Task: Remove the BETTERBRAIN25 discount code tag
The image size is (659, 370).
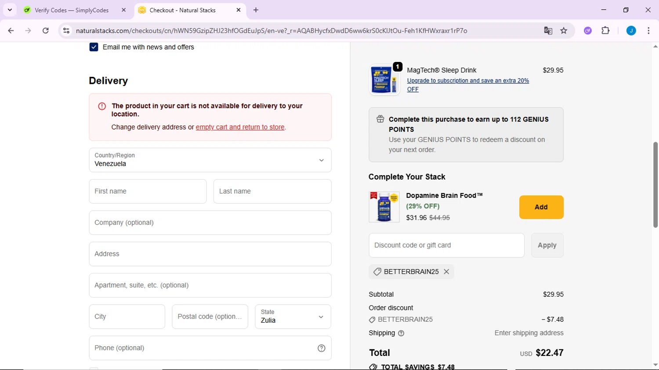Action: click(446, 272)
